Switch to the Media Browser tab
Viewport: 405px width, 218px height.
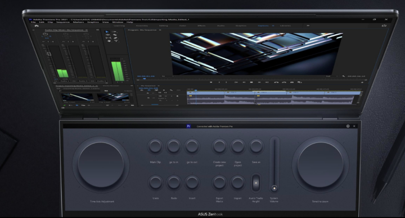pyautogui.click(x=111, y=86)
